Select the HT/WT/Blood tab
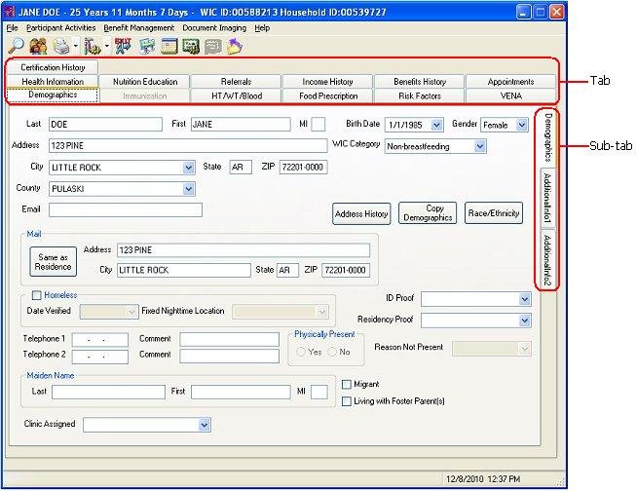The height and width of the screenshot is (491, 637). pyautogui.click(x=237, y=95)
